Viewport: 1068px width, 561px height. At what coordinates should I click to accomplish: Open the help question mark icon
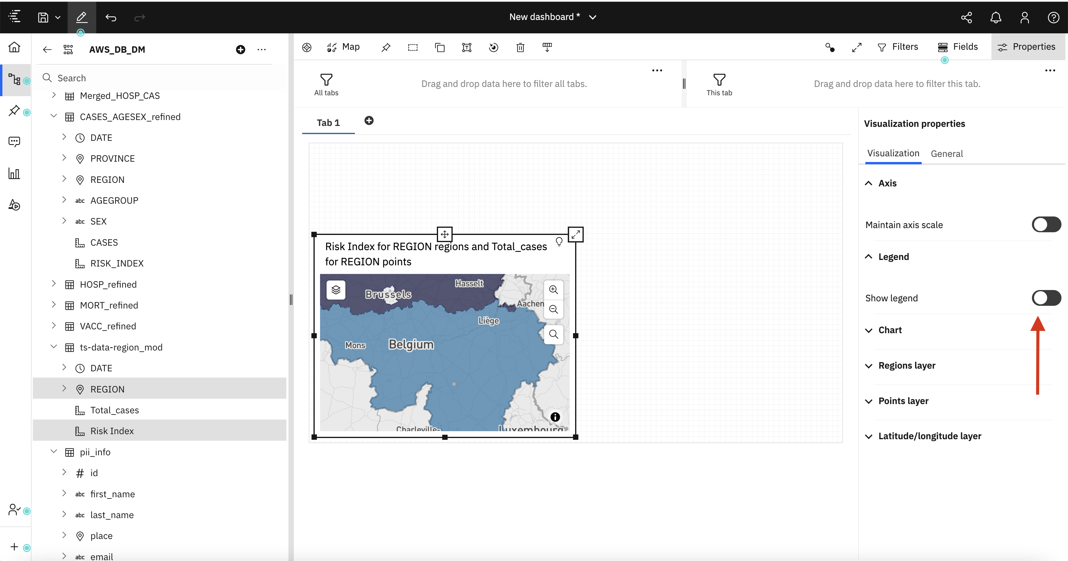pos(1053,17)
